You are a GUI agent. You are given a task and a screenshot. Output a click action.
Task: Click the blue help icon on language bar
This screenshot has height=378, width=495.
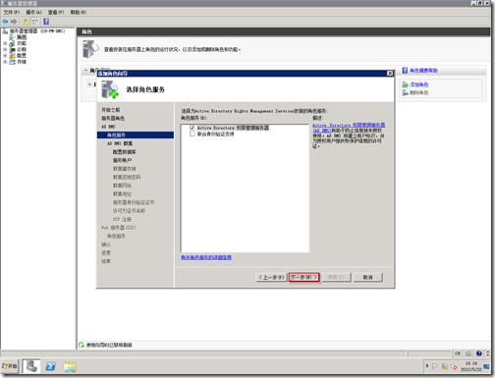478,353
